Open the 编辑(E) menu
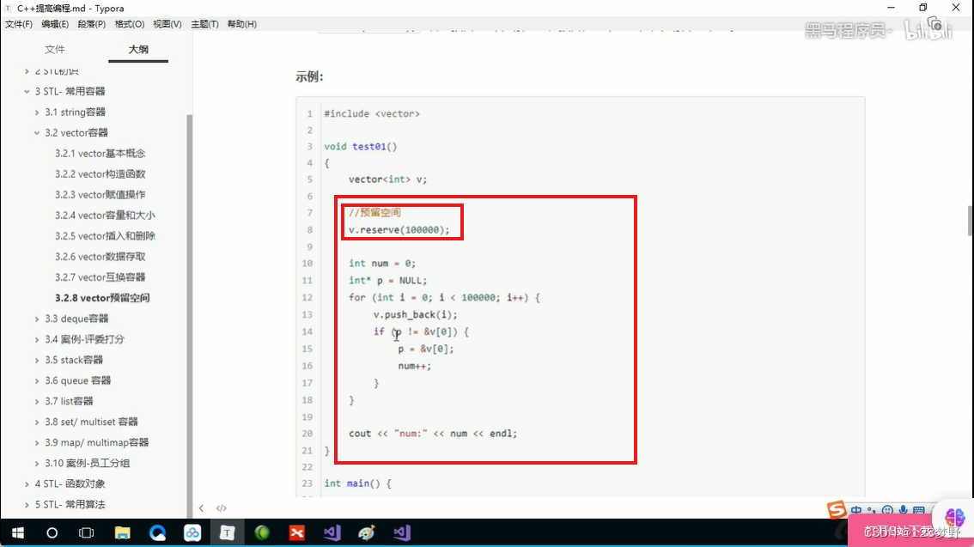This screenshot has height=547, width=974. tap(55, 24)
